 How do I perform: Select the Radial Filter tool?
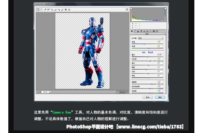(69, 10)
